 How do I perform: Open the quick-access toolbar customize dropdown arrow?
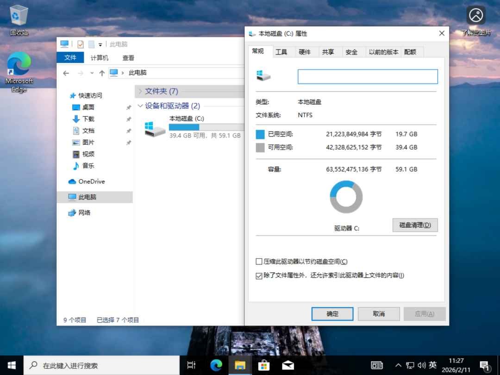100,44
